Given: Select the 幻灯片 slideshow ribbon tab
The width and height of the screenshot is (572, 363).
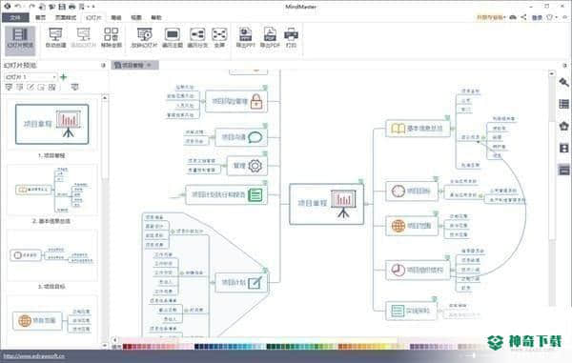Looking at the screenshot, I should tap(93, 17).
